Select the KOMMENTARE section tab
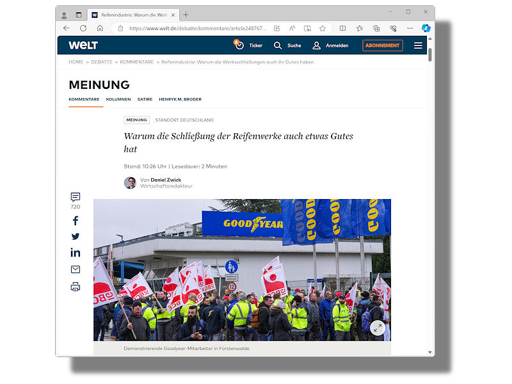The image size is (512, 384). pyautogui.click(x=84, y=99)
